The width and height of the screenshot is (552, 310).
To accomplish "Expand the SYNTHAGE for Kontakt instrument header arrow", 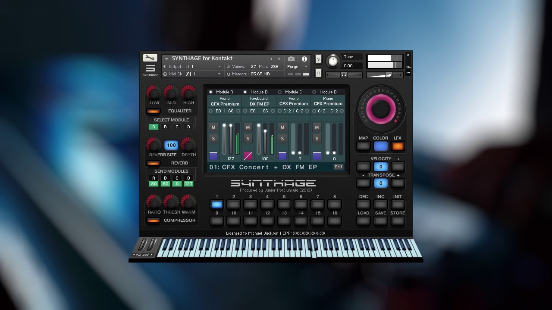I will (166, 58).
